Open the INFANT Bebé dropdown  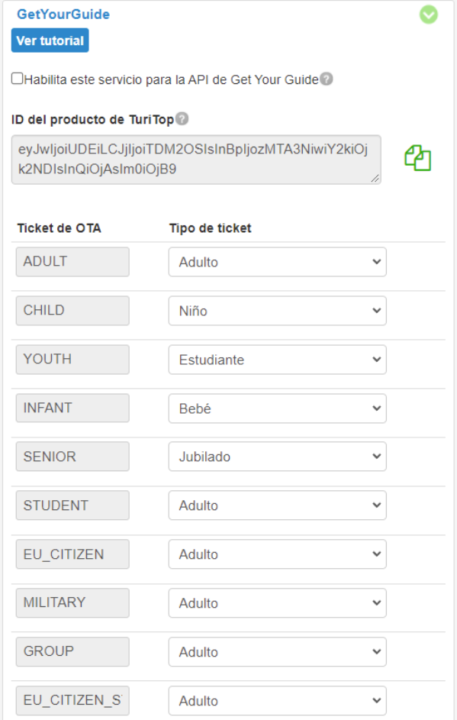click(277, 408)
